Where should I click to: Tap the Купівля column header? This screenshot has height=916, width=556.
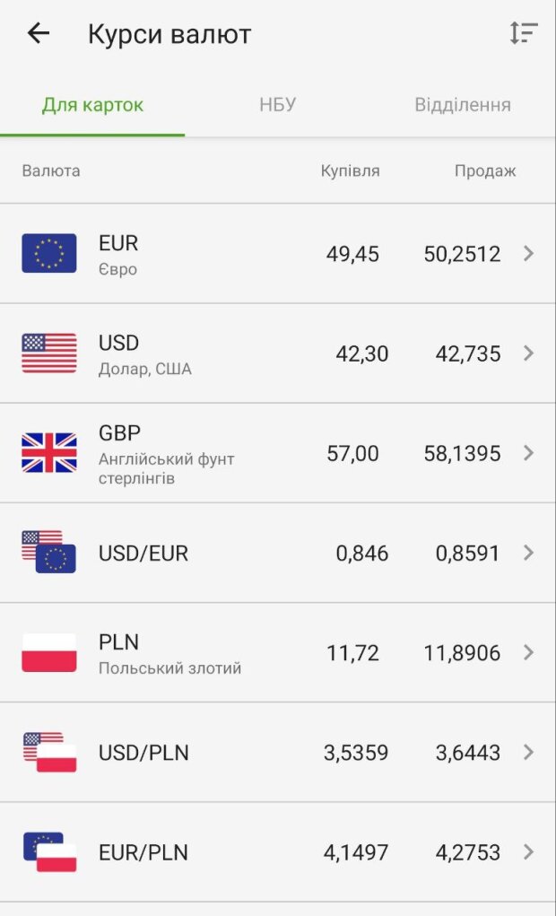(x=350, y=170)
